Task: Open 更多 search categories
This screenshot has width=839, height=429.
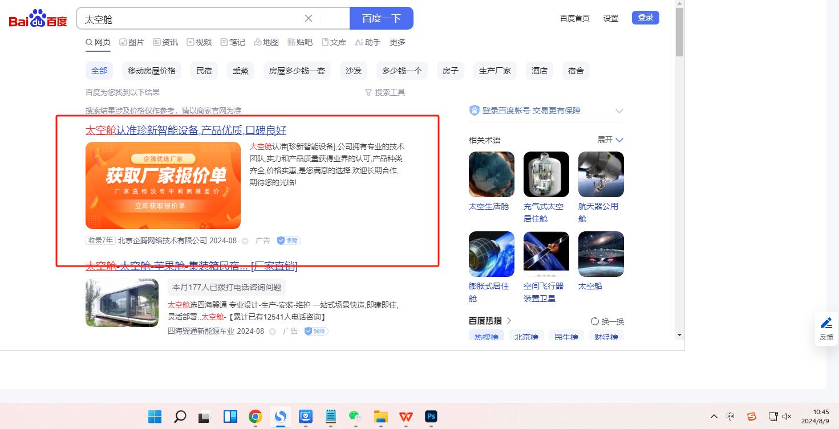Action: click(398, 42)
